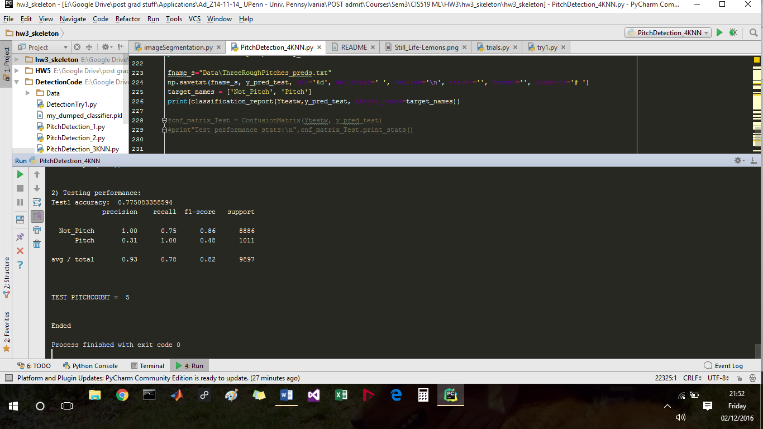This screenshot has height=429, width=763.
Task: Open Tools menu
Action: click(x=174, y=18)
